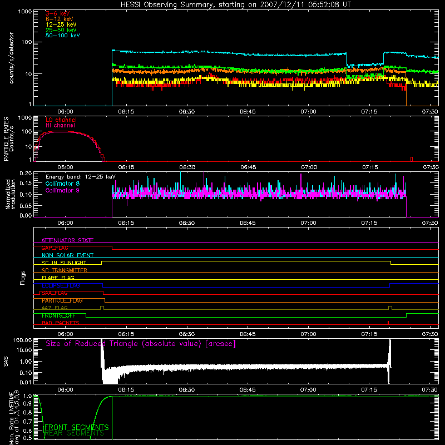Click the 'Size of Reduced Triangle' caption
Image resolution: width=445 pixels, height=445 pixels.
click(141, 344)
